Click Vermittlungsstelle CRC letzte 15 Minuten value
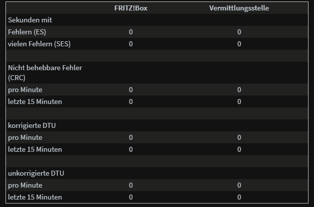Image resolution: width=314 pixels, height=207 pixels. [239, 102]
